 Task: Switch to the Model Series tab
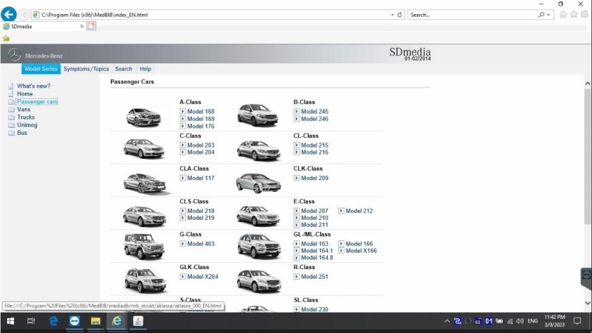tap(41, 68)
